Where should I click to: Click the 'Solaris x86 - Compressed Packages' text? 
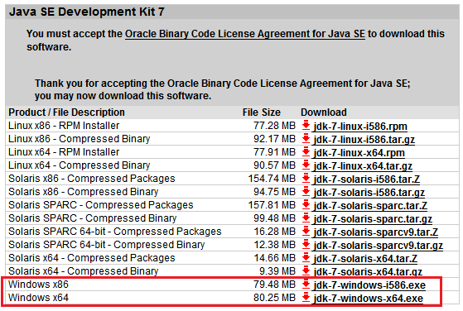pos(92,179)
